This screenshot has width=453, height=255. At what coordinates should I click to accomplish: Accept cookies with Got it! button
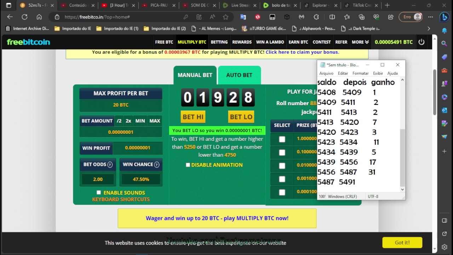click(402, 243)
